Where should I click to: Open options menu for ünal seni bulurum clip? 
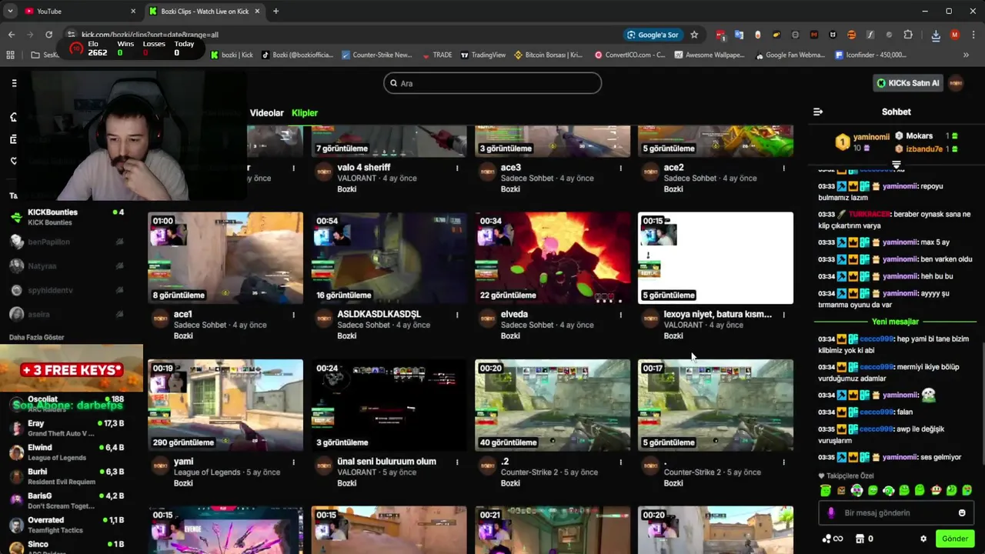click(457, 462)
